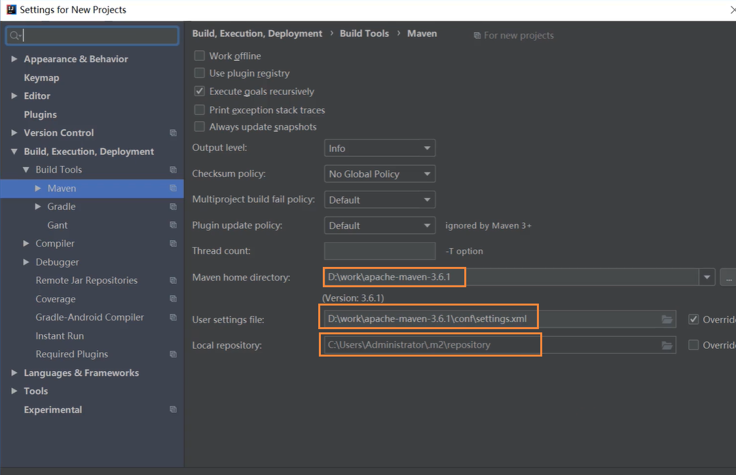Click the User settings file path field
The image size is (736, 475).
(500, 319)
